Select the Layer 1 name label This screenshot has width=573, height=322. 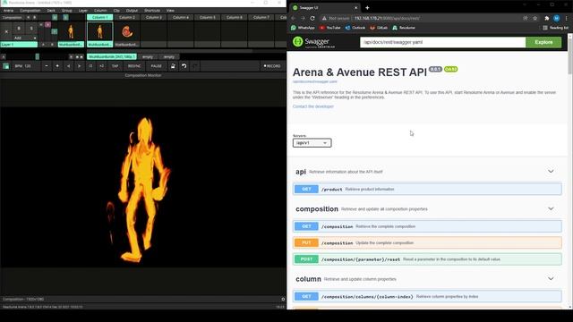coord(19,45)
